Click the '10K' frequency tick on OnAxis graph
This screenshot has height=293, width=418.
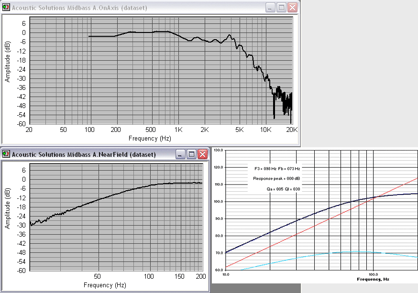point(265,130)
